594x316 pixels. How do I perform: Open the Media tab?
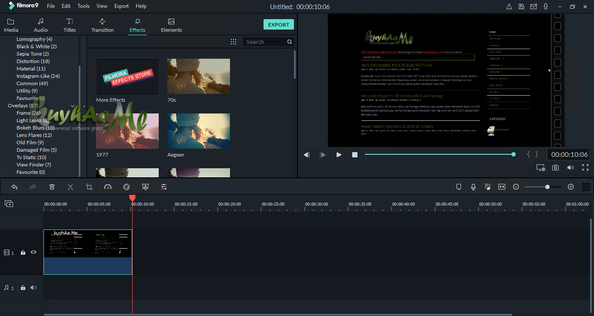tap(11, 25)
